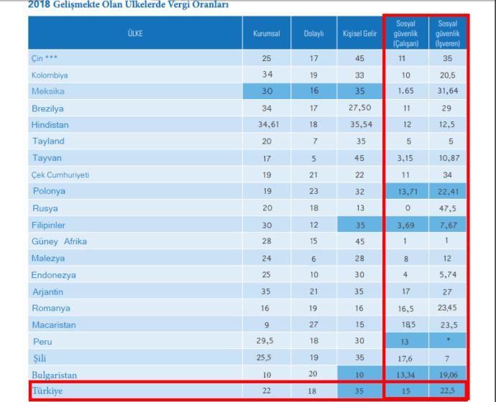The width and height of the screenshot is (496, 402).
Task: Select Rusya's 47,5 employer rate cell
Action: (x=448, y=208)
